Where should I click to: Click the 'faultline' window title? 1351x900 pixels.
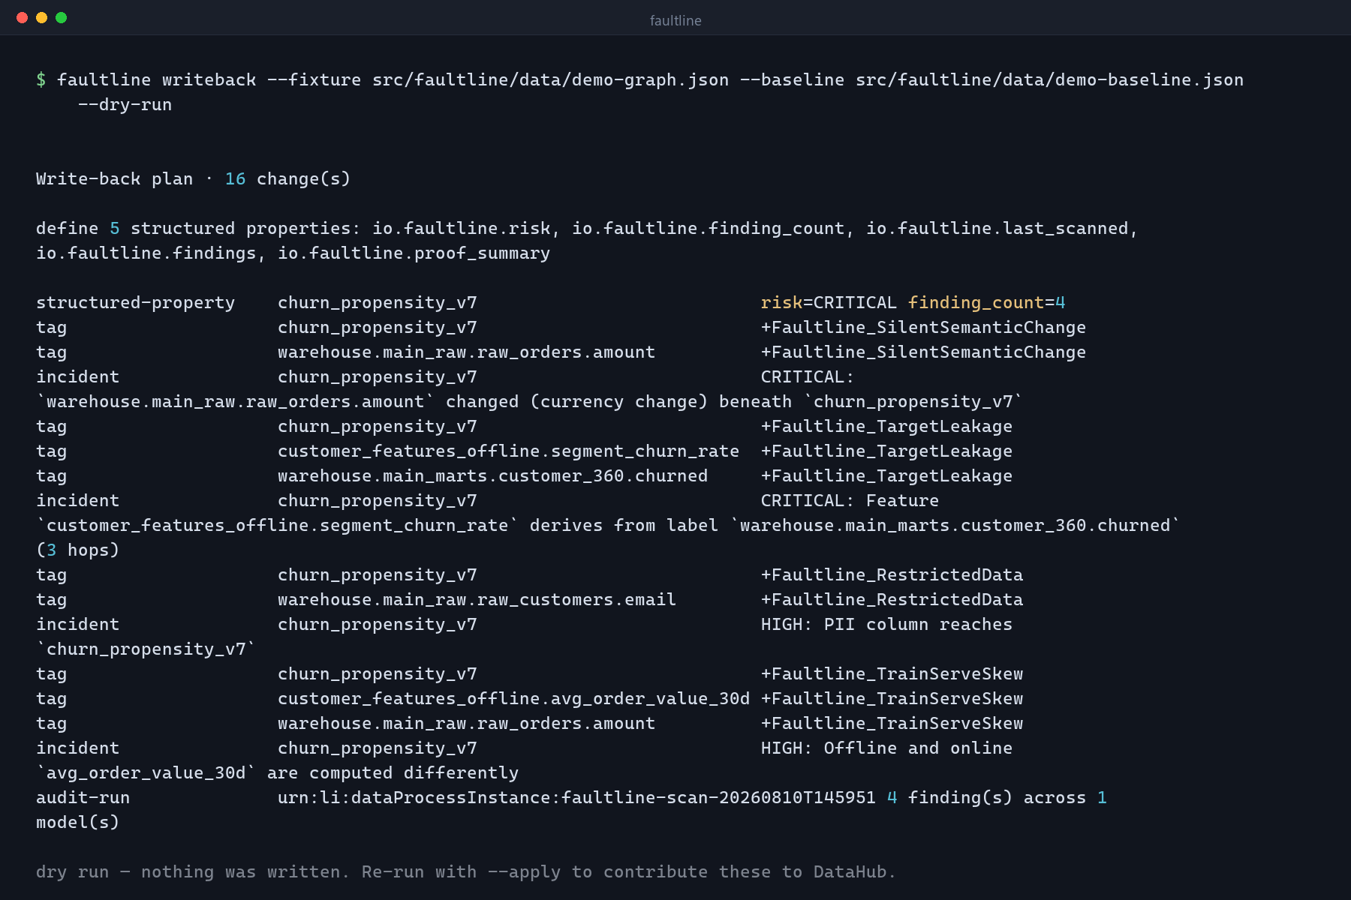tap(675, 21)
